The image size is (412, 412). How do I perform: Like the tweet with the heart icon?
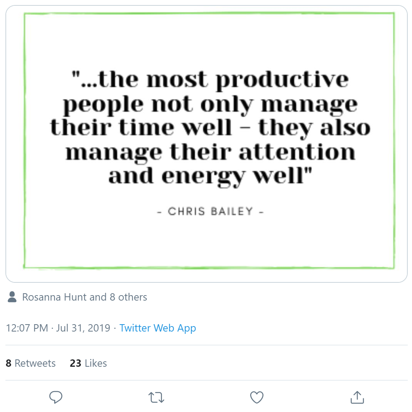coord(257,397)
